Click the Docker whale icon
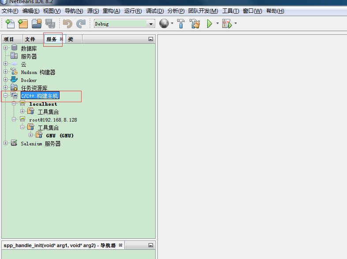Viewport: 347px width, 259px height. [x=14, y=79]
